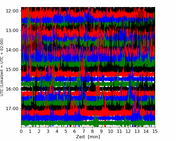
Task: Click the 13:00 y-axis tick label
Action: point(12,30)
